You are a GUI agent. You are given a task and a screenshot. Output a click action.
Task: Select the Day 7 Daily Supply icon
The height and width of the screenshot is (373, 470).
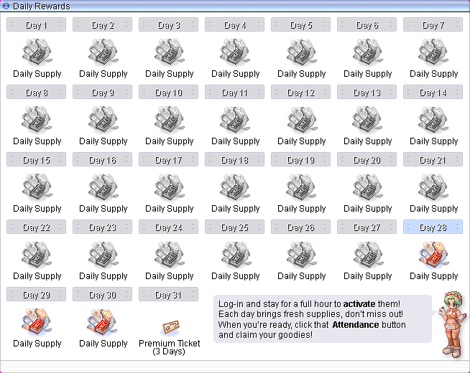[433, 54]
